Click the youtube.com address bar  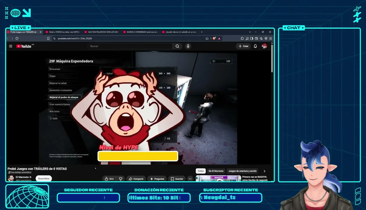click(x=128, y=38)
